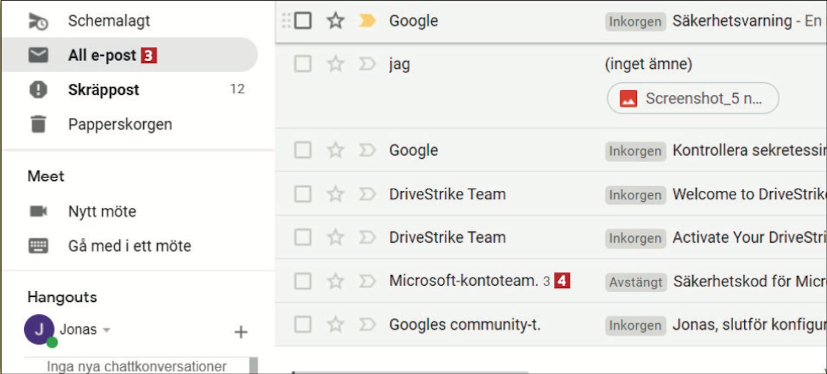Image resolution: width=827 pixels, height=374 pixels.
Task: Click the Hangouts chat list scrollbar
Action: [x=254, y=365]
